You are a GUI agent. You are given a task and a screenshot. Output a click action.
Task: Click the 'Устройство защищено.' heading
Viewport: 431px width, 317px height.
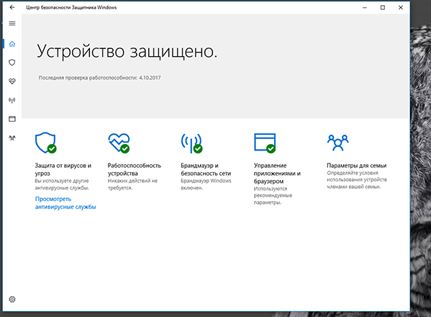127,51
